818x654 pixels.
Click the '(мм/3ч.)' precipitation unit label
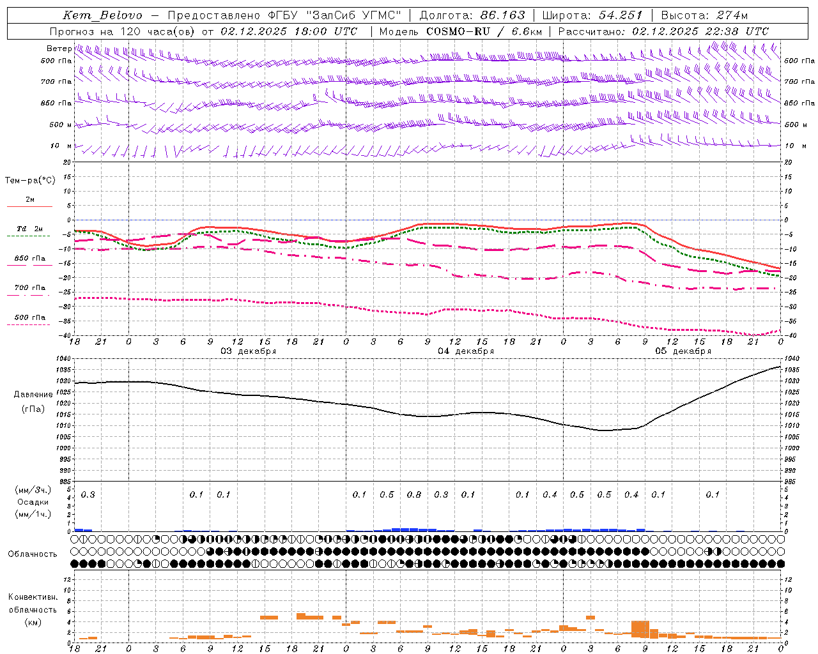pyautogui.click(x=33, y=490)
